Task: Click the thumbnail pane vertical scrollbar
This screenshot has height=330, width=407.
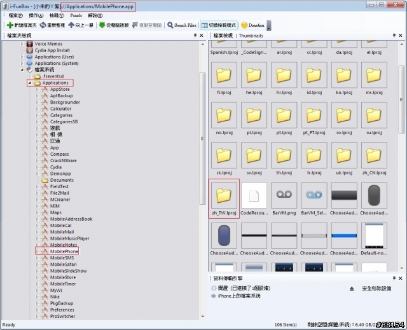Action: point(401,100)
